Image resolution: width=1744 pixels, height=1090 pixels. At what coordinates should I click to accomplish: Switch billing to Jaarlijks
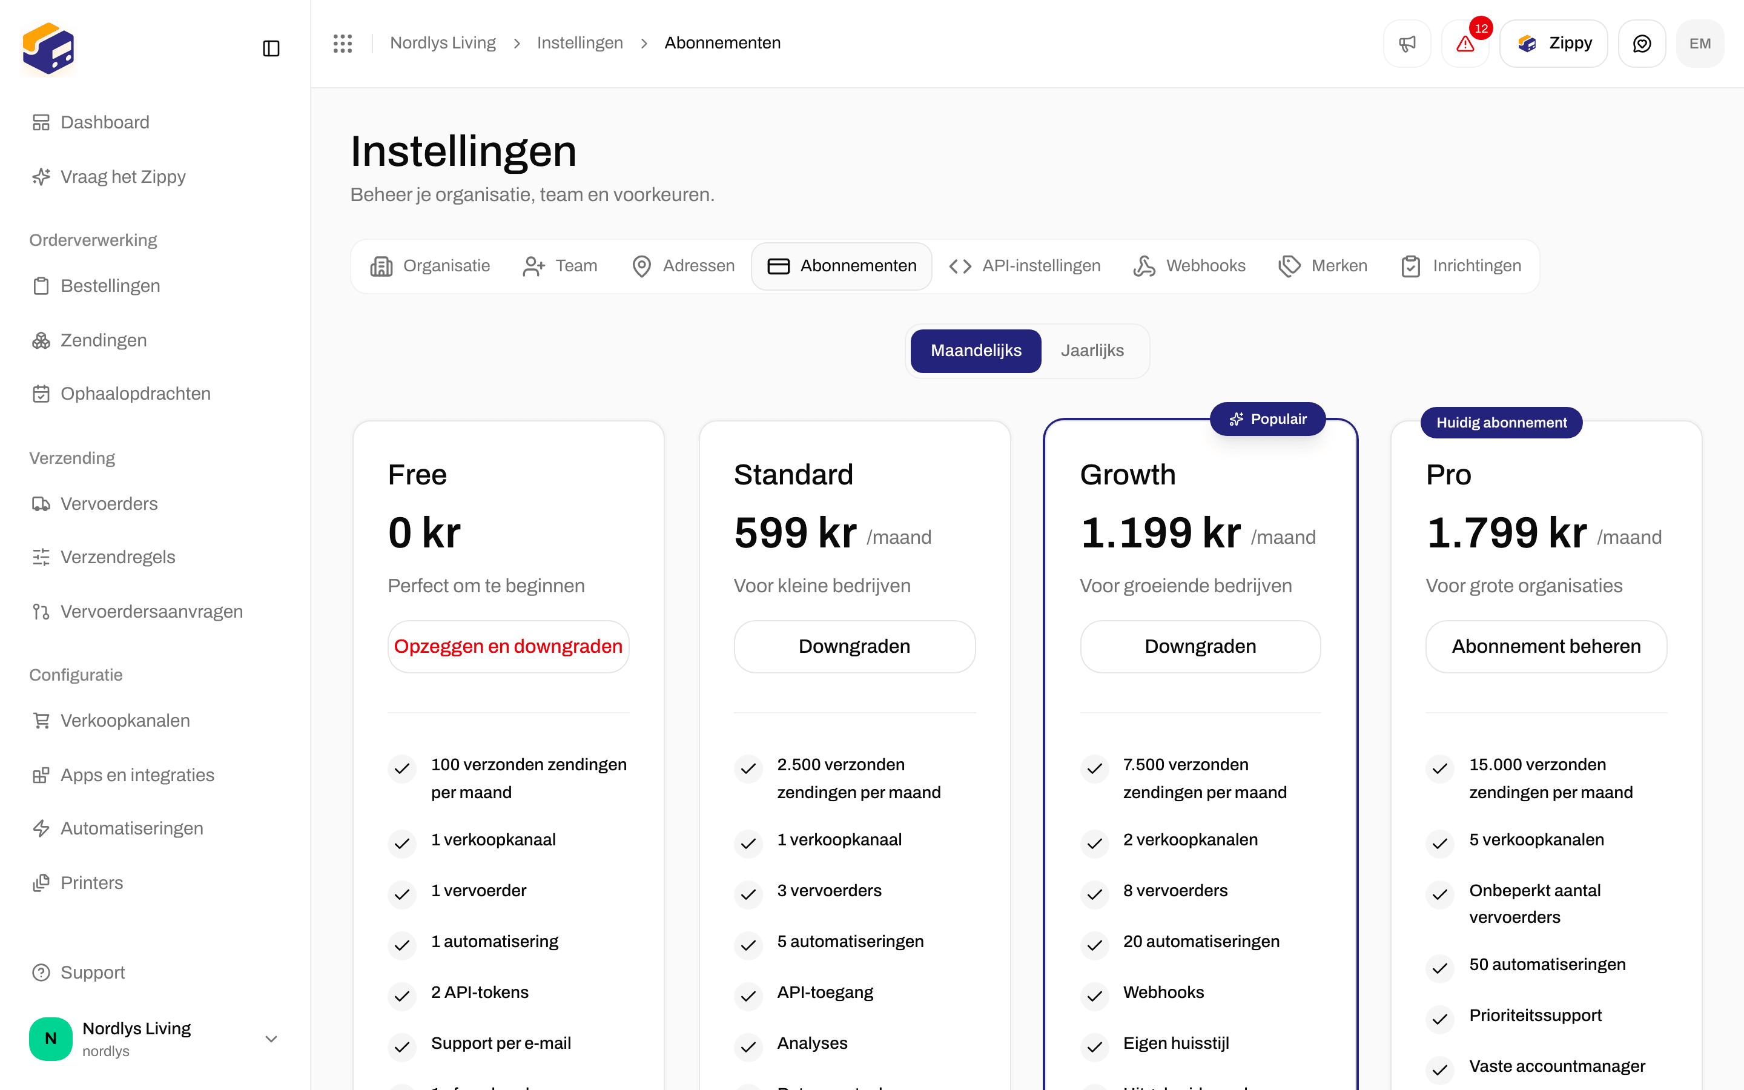pos(1092,351)
